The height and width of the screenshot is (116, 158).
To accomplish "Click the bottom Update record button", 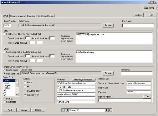I will click(x=24, y=110).
